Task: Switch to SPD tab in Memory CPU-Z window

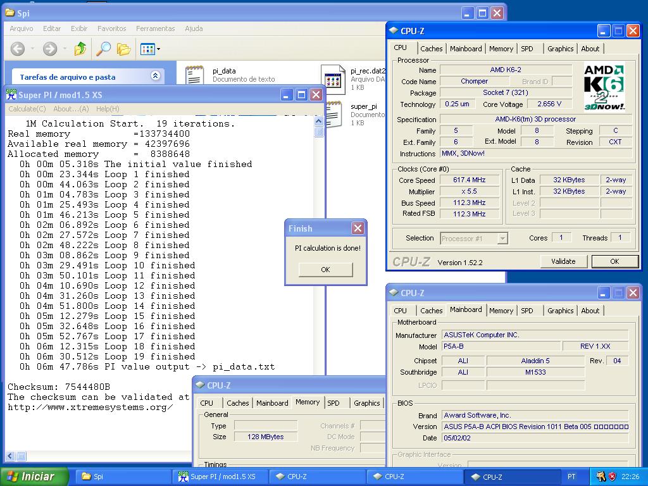Action: coord(333,403)
